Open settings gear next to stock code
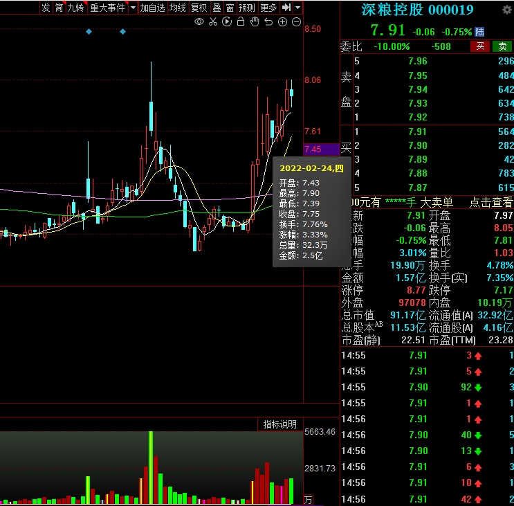The width and height of the screenshot is (514, 506). click(x=506, y=10)
